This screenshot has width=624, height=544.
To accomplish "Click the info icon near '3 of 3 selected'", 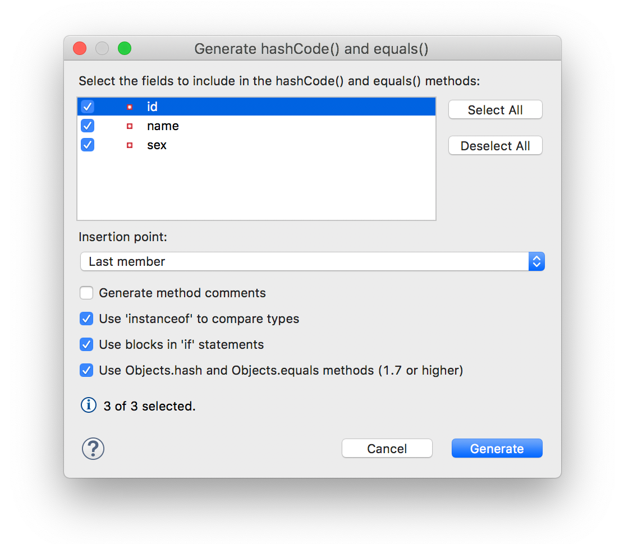I will pyautogui.click(x=88, y=405).
